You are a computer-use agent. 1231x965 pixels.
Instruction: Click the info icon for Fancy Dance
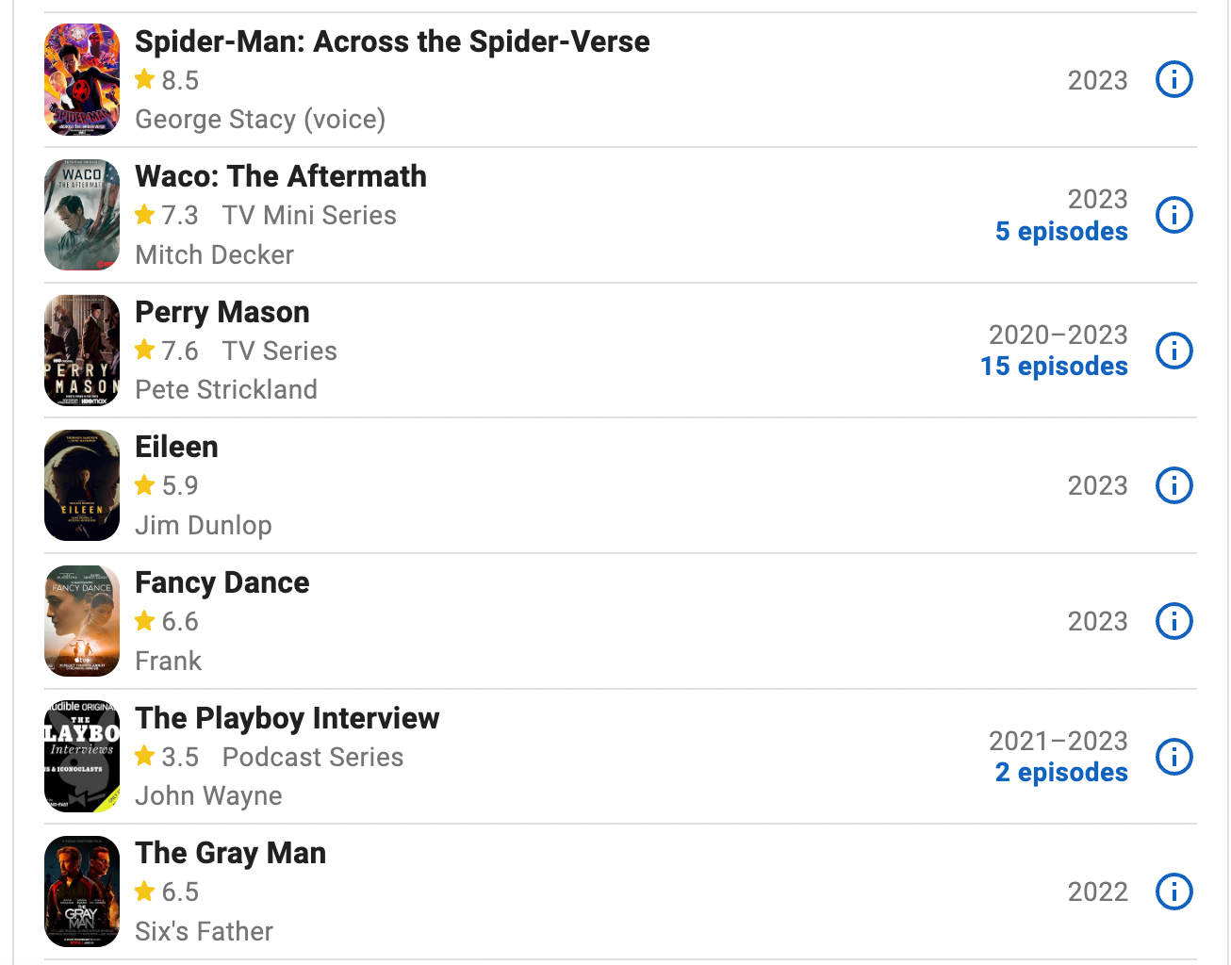coord(1174,622)
